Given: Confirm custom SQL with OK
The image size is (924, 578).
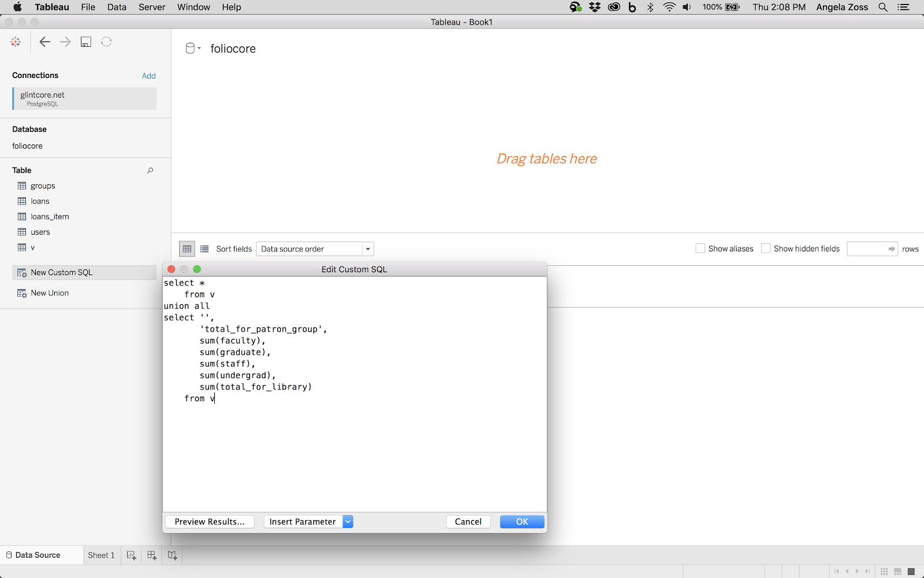Looking at the screenshot, I should coord(522,522).
